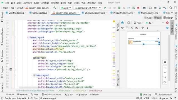178x100 pixels.
Task: Switch to the CartModel.java tab
Action: pos(39,13)
